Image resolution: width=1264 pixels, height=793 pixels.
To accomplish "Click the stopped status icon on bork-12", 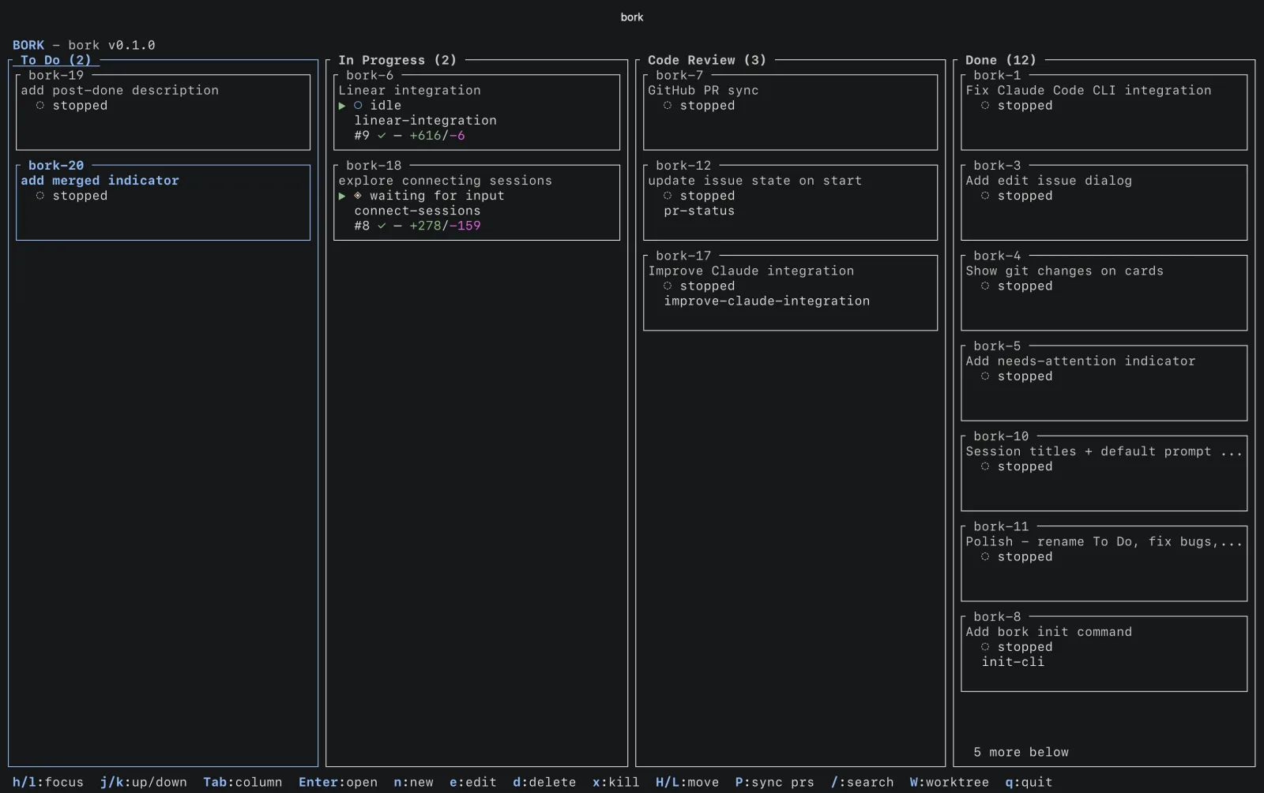I will [668, 196].
